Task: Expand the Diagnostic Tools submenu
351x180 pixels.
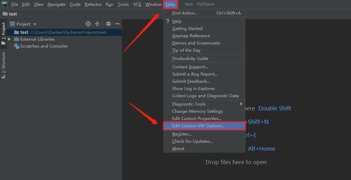Action: coord(205,104)
